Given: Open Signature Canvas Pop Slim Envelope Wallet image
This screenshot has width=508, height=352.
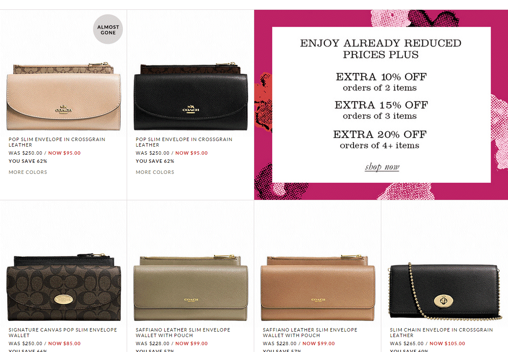Looking at the screenshot, I should coord(64,287).
